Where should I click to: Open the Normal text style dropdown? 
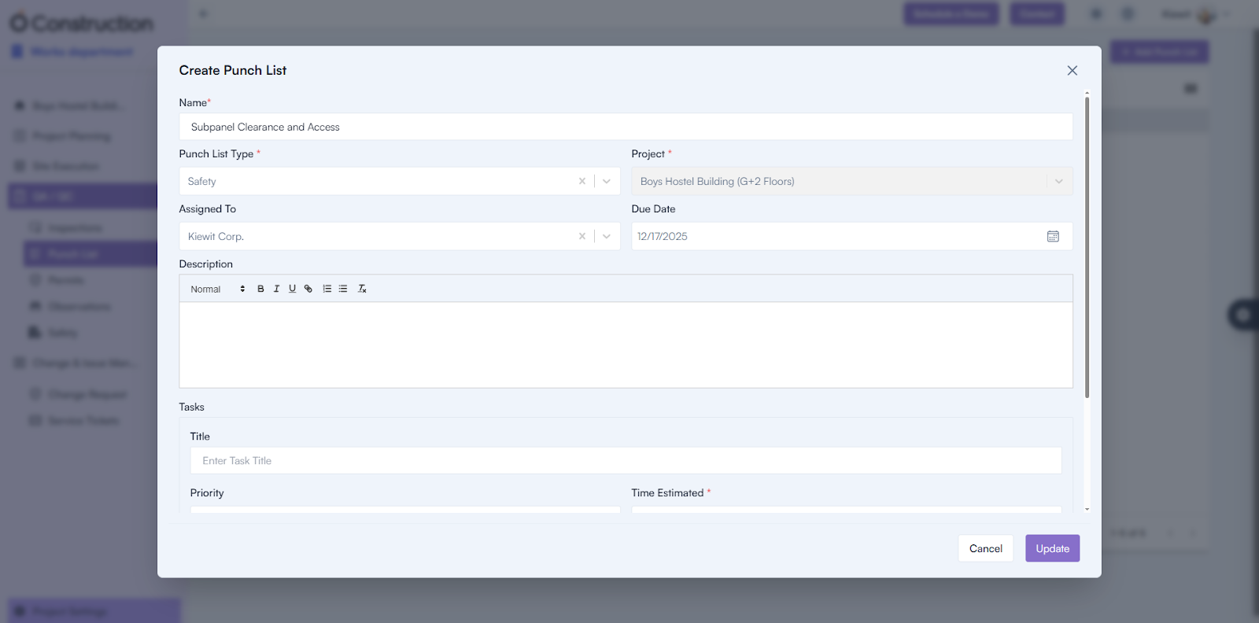coord(217,289)
